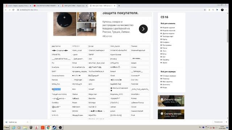Open Конфиги sidebar link
The width and height of the screenshot is (232, 130).
click(166, 42)
